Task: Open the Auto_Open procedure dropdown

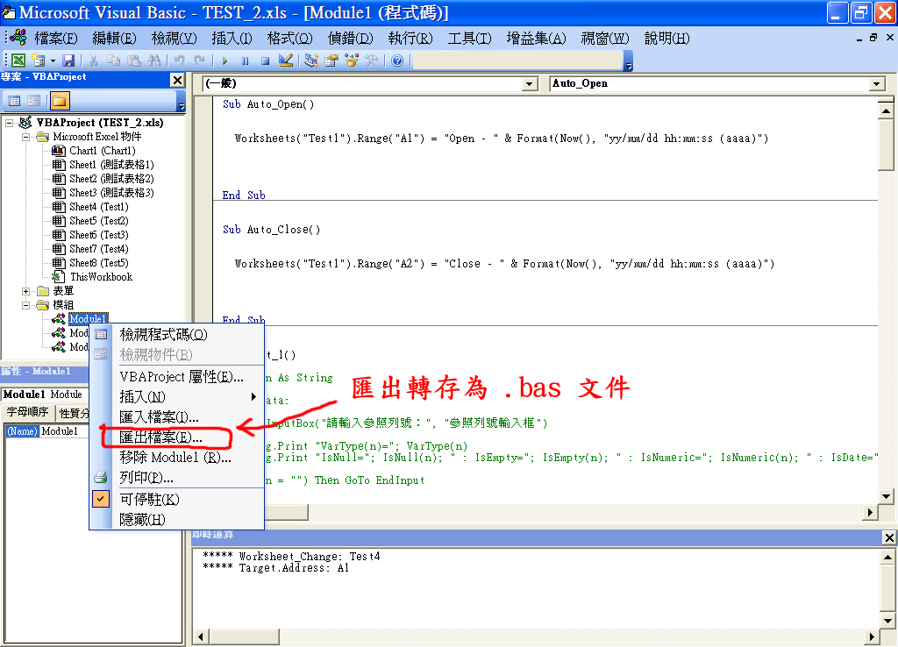Action: tap(876, 83)
